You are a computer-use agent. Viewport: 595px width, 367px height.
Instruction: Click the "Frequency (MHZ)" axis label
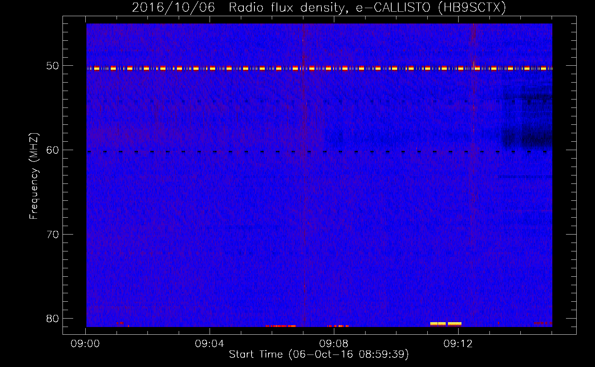(34, 176)
